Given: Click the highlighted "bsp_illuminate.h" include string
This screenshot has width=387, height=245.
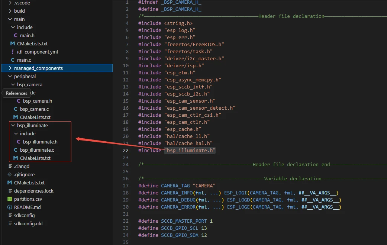Looking at the screenshot, I should [190, 150].
